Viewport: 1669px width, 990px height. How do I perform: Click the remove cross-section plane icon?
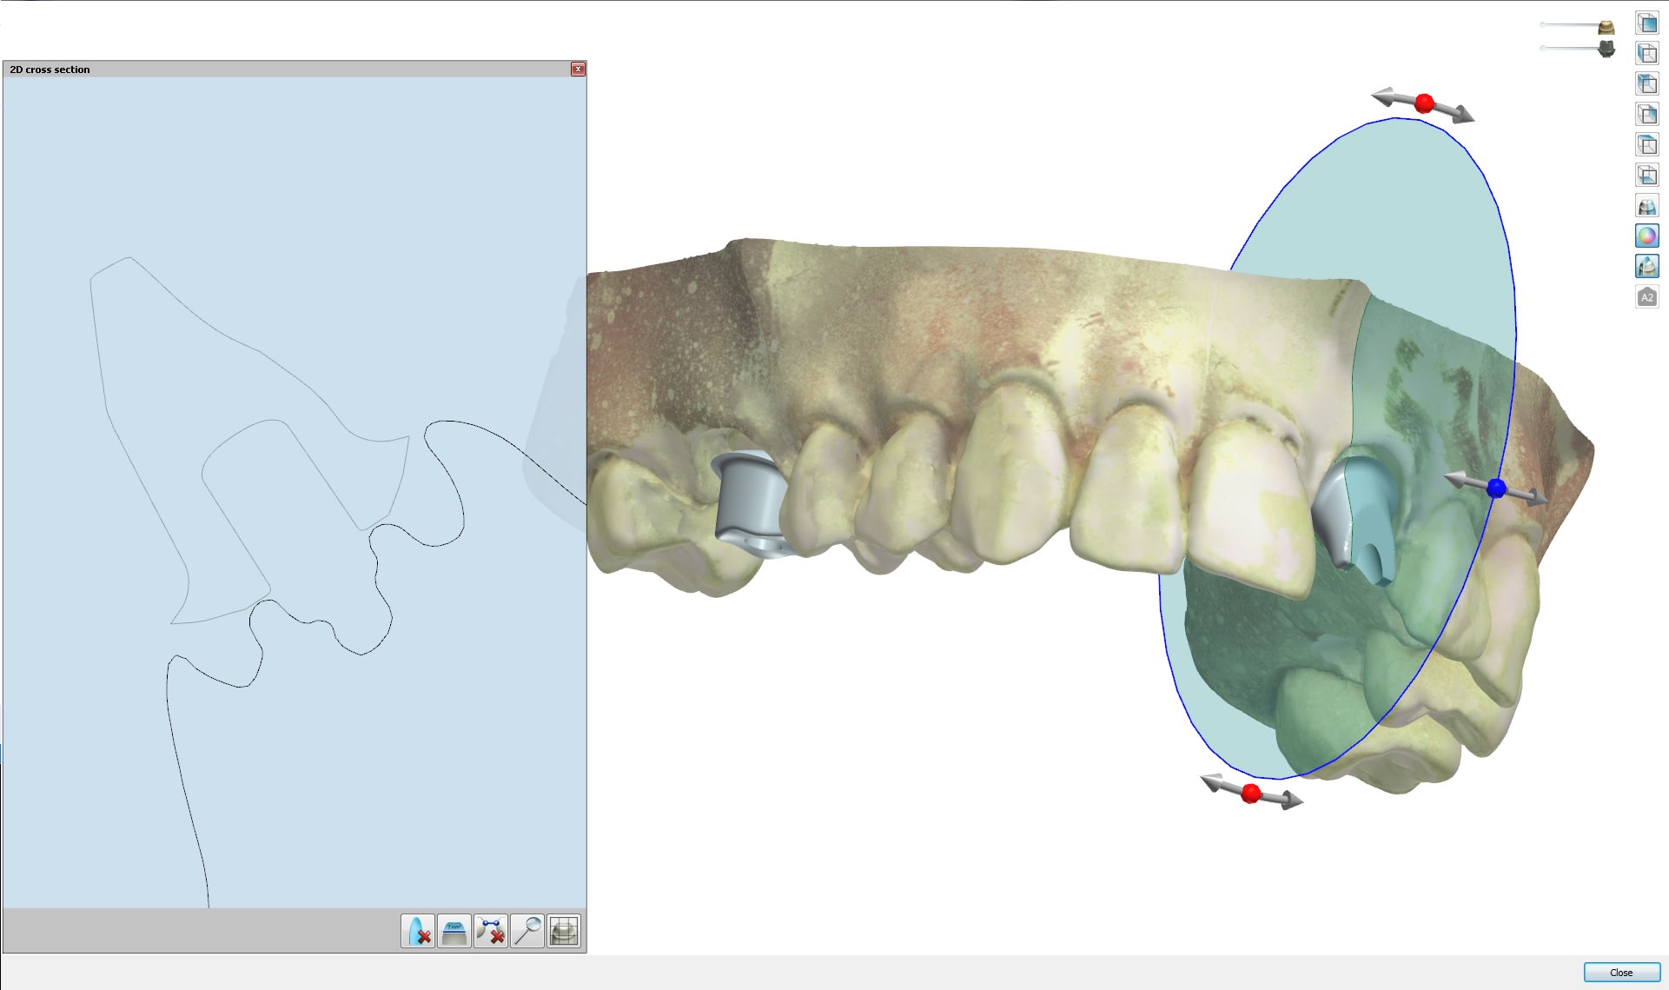418,931
